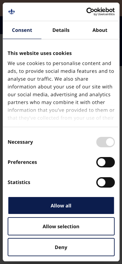The height and width of the screenshot is (264, 122).
Task: Switch to the Consent tab
Action: click(x=22, y=30)
